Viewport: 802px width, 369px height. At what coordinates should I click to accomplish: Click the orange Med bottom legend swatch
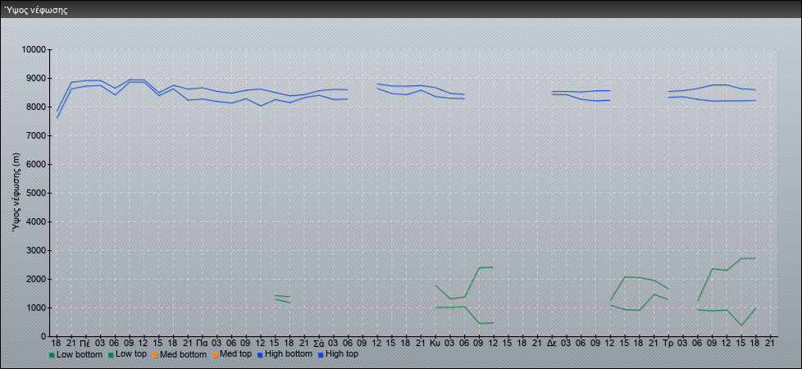pyautogui.click(x=154, y=355)
